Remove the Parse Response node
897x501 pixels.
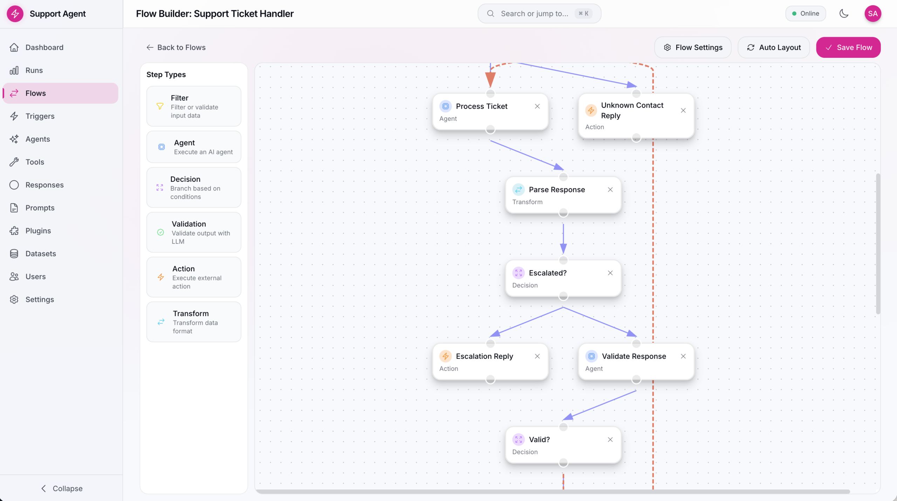(x=610, y=189)
